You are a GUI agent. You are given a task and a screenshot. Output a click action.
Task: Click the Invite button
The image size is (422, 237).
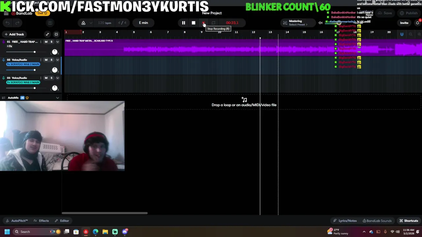(404, 23)
